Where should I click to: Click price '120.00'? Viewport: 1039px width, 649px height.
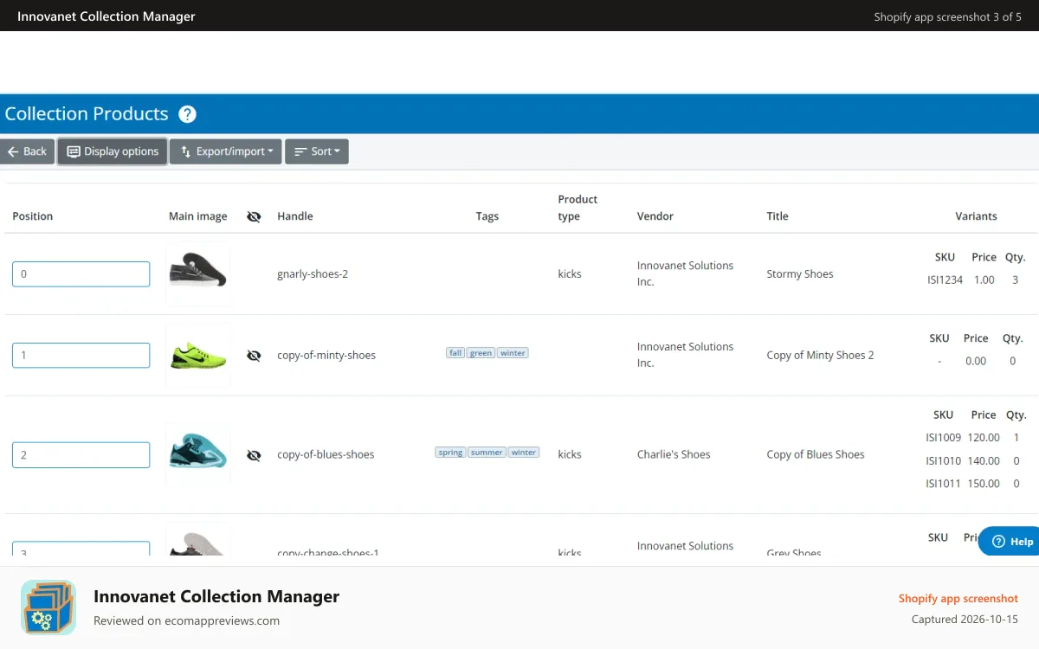coord(984,438)
